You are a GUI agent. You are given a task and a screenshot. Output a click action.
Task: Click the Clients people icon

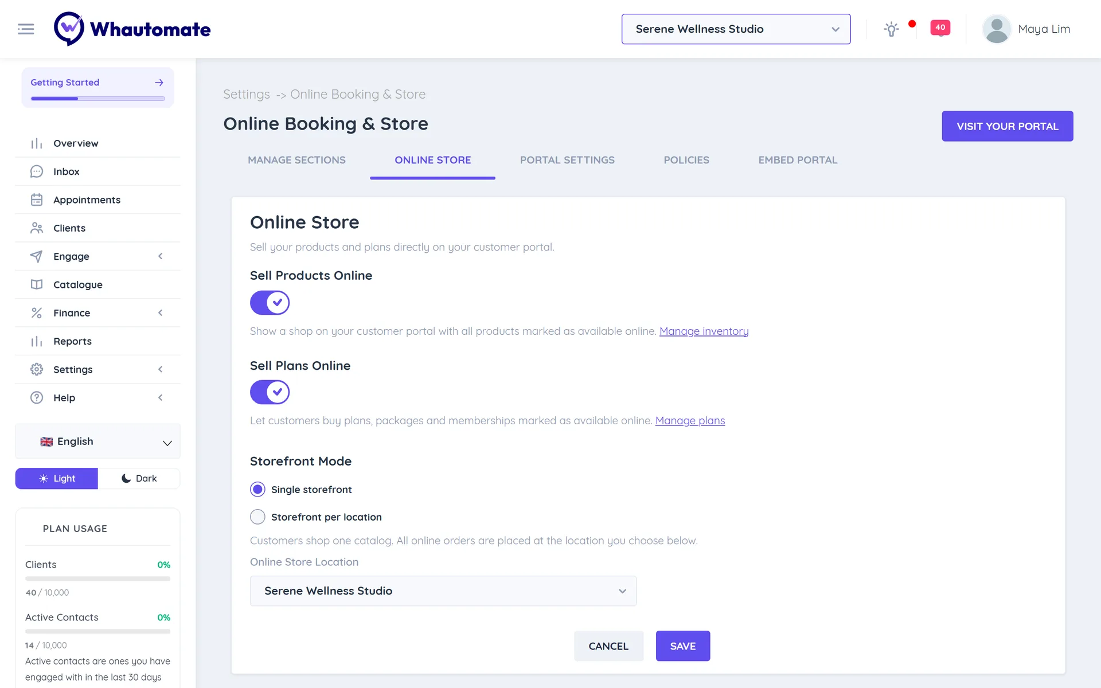[x=37, y=228]
